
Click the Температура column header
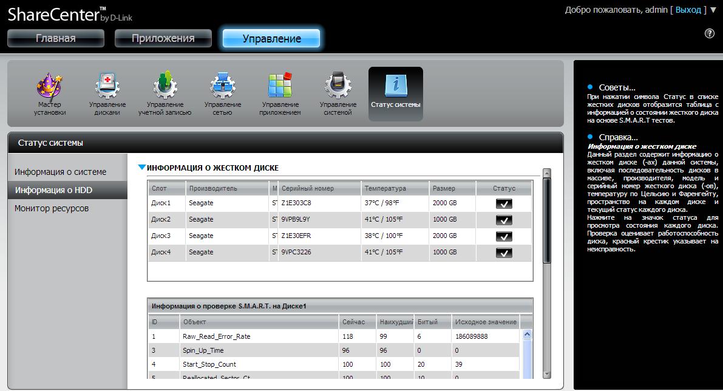coord(385,188)
